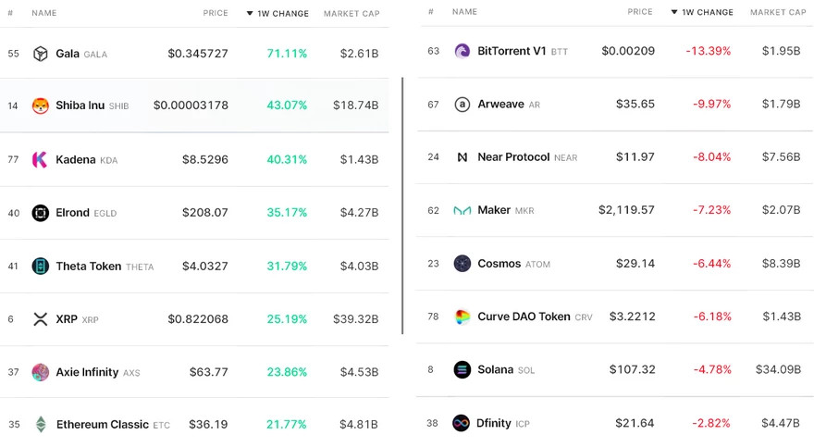
Task: Click the Dfinity infinity icon
Action: [462, 423]
